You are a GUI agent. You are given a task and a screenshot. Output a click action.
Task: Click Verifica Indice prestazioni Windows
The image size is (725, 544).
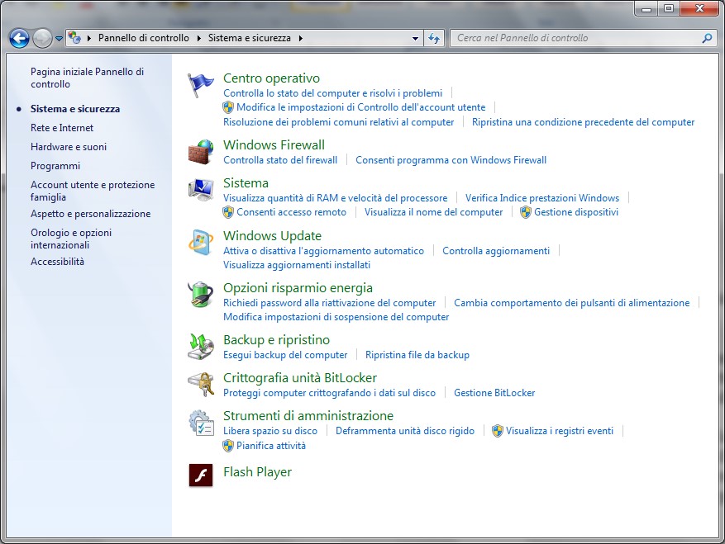542,198
